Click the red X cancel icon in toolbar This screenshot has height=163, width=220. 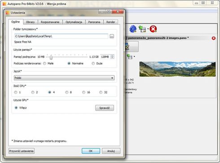point(153,29)
